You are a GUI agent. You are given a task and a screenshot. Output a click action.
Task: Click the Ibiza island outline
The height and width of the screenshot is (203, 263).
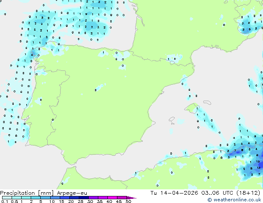172,119
